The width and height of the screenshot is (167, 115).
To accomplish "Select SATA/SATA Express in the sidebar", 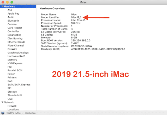I will 19,85.
